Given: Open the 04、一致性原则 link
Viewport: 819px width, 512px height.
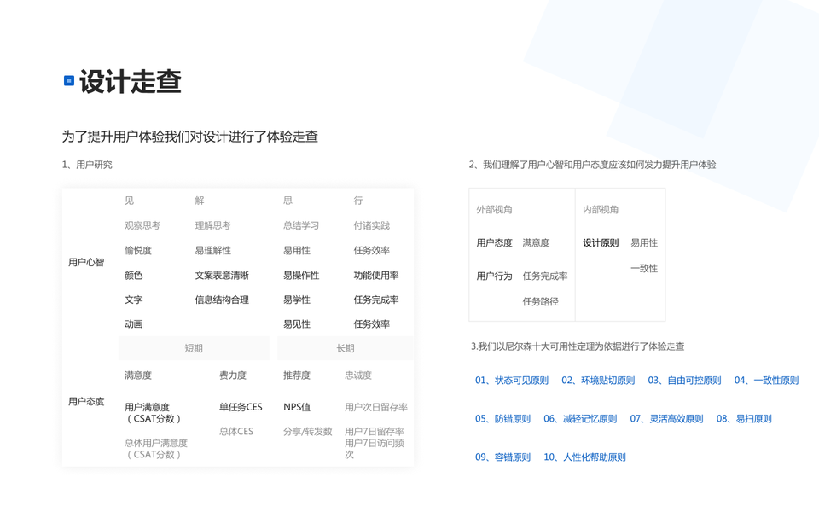Looking at the screenshot, I should [x=766, y=381].
